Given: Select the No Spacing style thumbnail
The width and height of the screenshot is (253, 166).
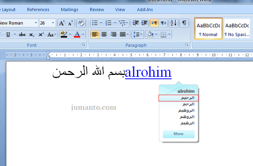Looking at the screenshot, I should click(x=237, y=29).
